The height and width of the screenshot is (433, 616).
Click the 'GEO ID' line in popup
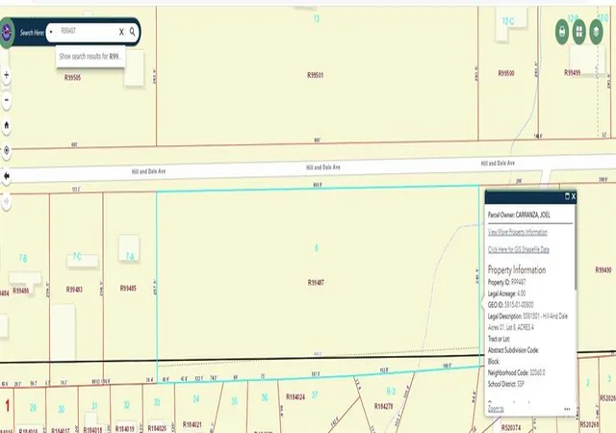pos(511,304)
